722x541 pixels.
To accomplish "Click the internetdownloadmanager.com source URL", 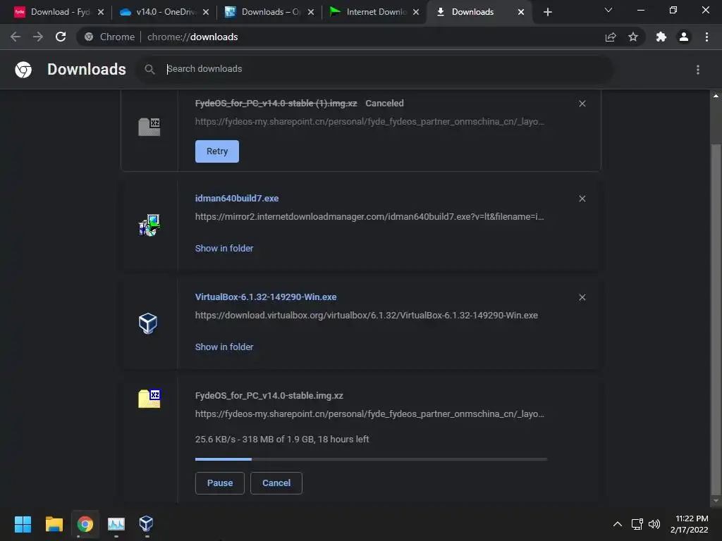I will [369, 217].
